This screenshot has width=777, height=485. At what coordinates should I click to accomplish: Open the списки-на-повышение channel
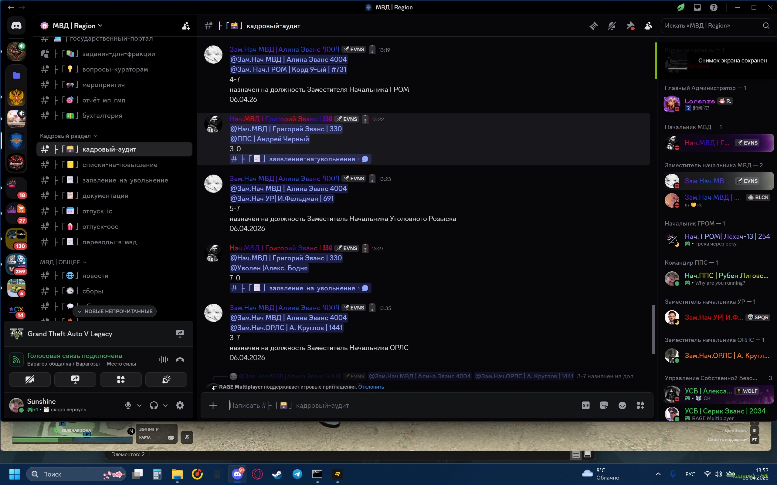pyautogui.click(x=120, y=165)
